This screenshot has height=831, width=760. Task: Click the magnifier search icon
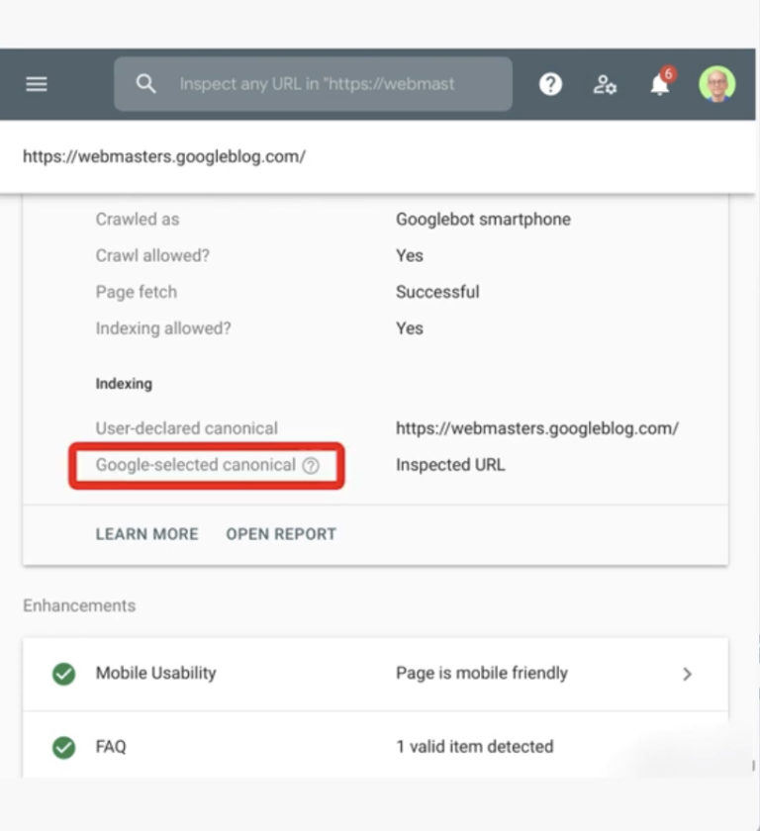click(x=146, y=84)
